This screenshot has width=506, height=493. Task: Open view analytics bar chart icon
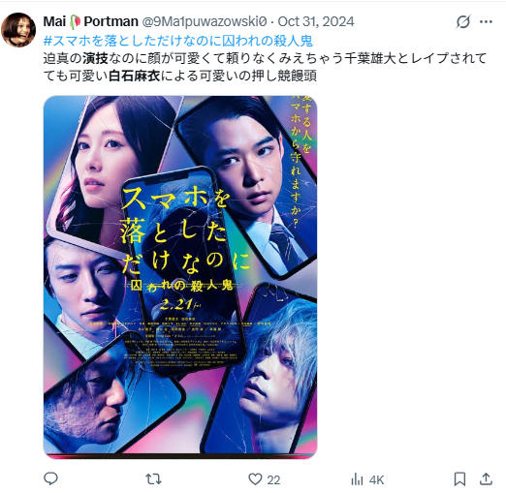[x=357, y=479]
